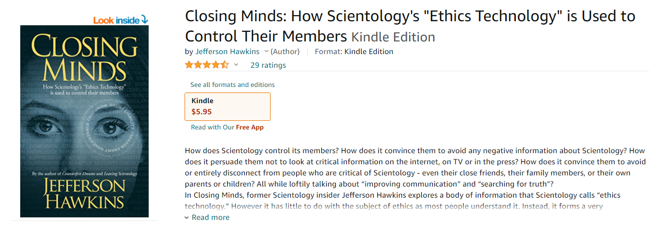Expand the author dropdown next to Jefferson Hawkins

[267, 52]
